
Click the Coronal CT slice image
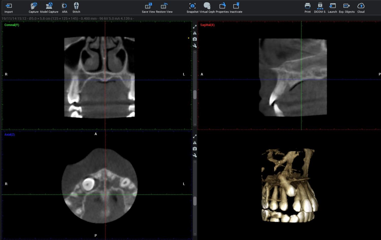point(99,77)
